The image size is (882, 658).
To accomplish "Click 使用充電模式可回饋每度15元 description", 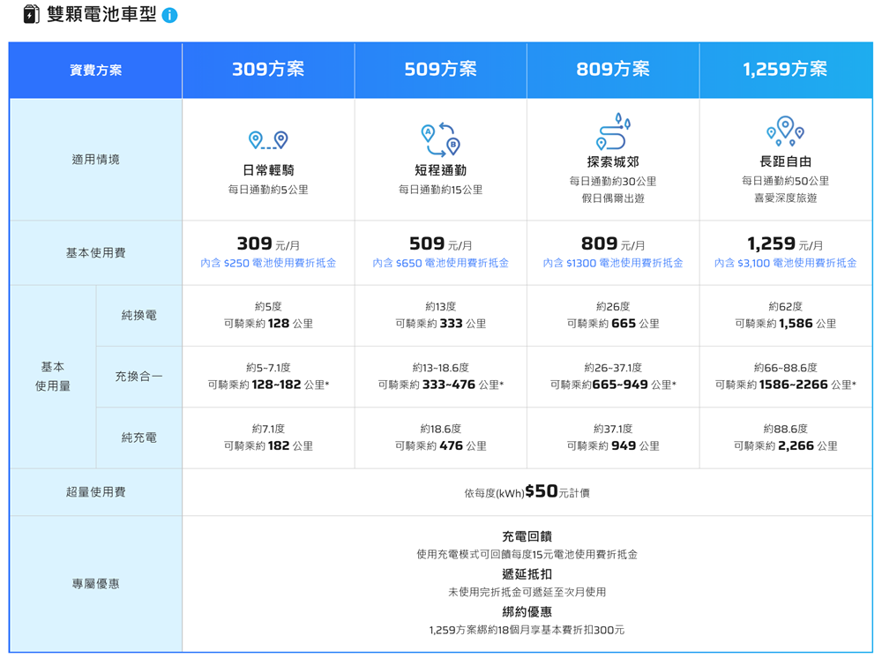I will point(527,555).
